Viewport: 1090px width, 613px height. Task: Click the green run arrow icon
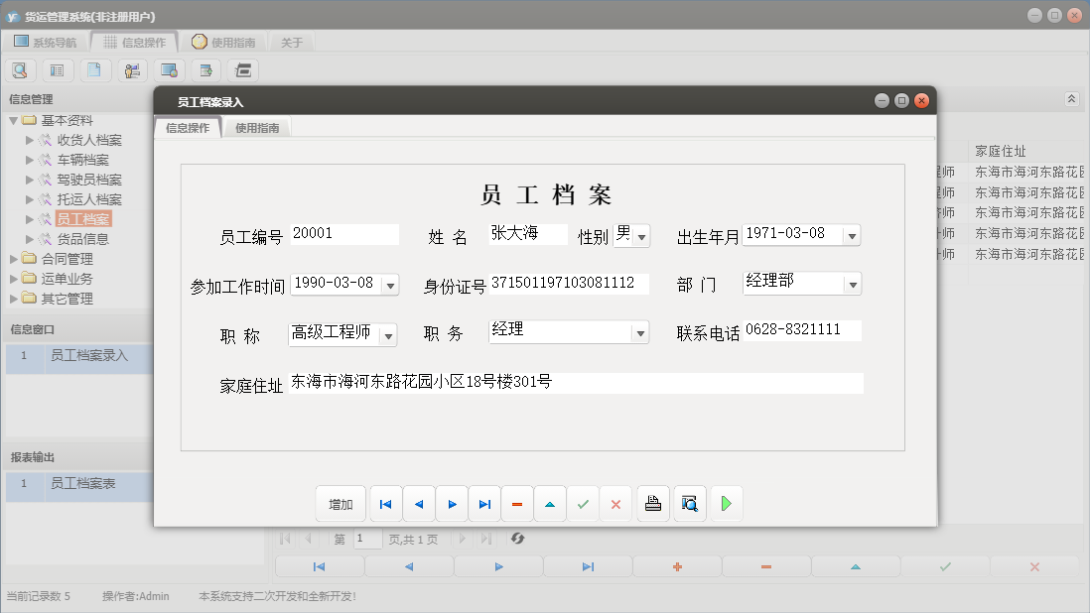[726, 503]
